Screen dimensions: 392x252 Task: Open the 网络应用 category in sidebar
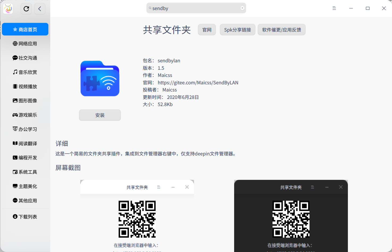(25, 44)
